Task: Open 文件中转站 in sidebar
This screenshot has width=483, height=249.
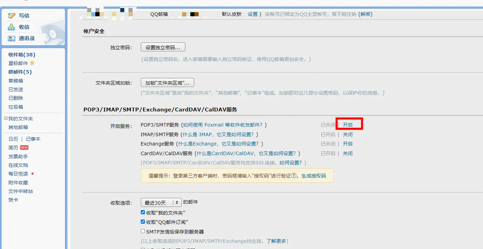Action: click(21, 191)
